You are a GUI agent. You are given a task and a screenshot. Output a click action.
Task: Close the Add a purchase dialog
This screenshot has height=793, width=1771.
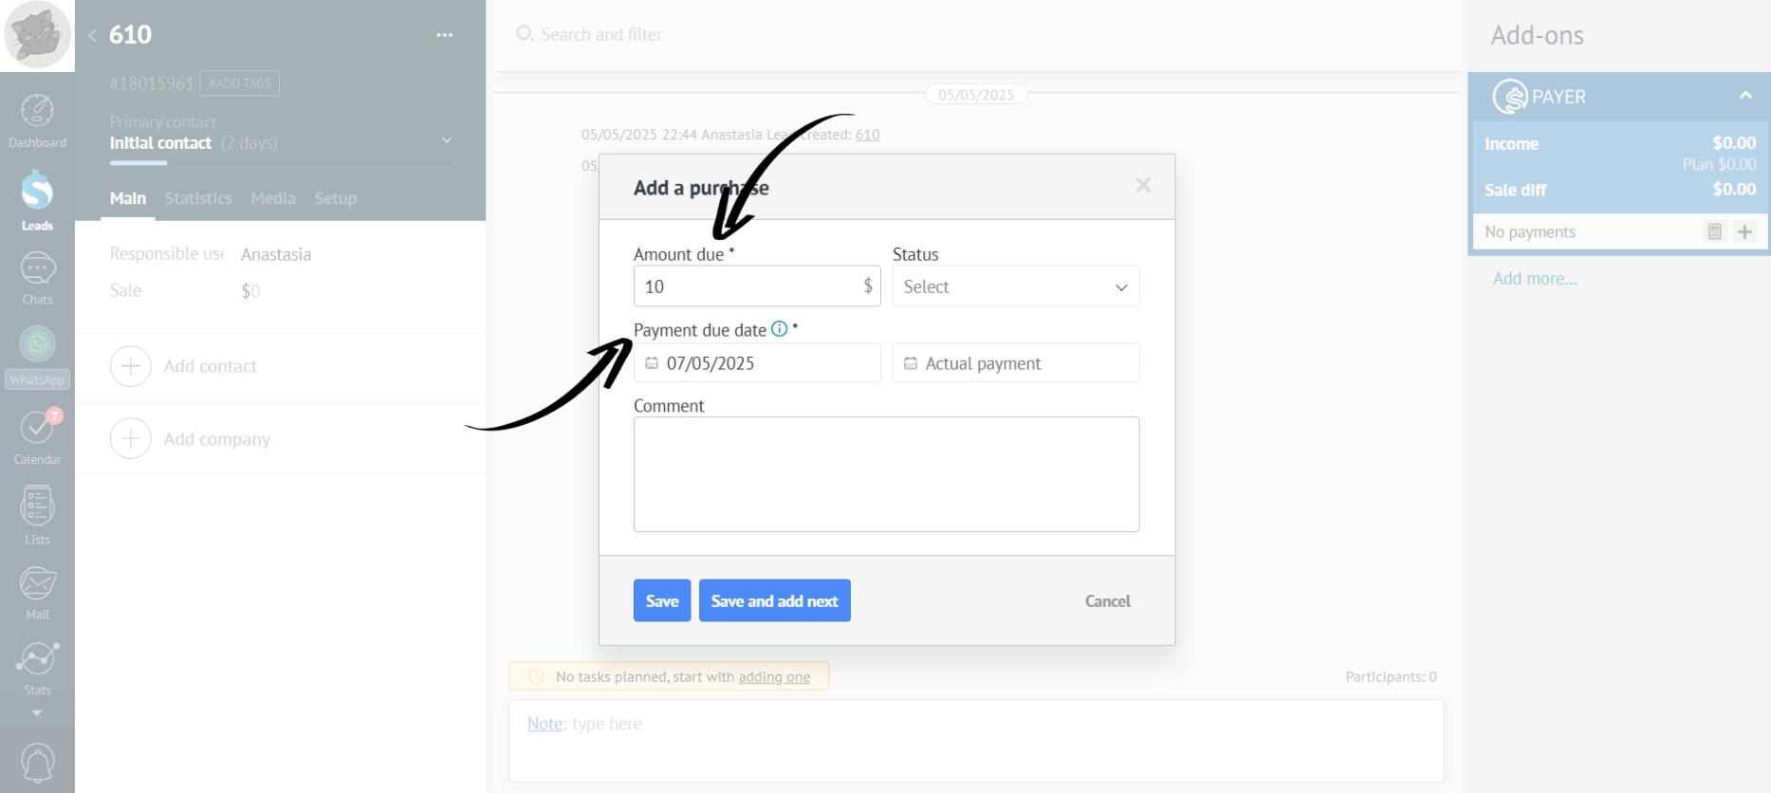1143,186
